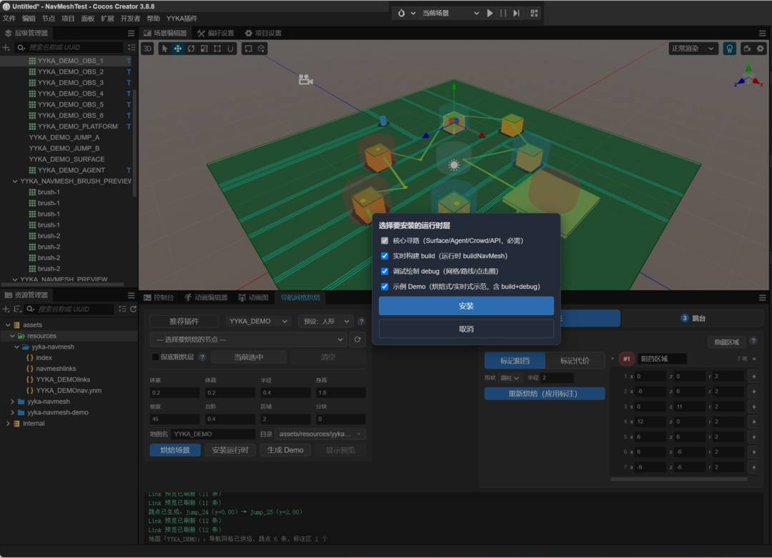Open the help icon beside preset dropdown

point(362,322)
